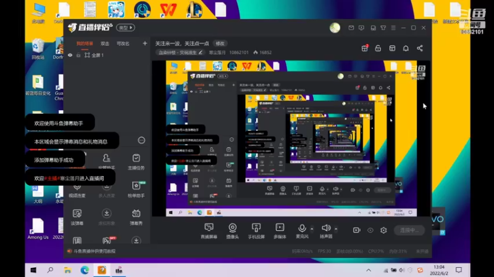The image size is (494, 277).
Task: Select the Among Us desktop icon
Action: click(38, 229)
